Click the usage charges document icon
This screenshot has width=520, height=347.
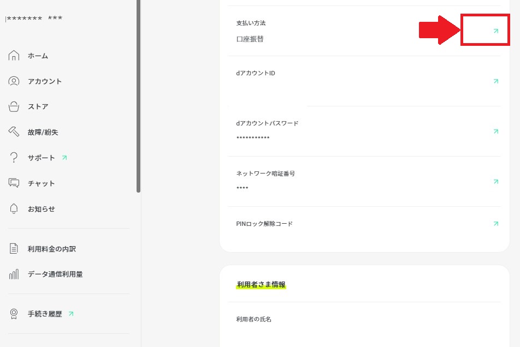(14, 249)
